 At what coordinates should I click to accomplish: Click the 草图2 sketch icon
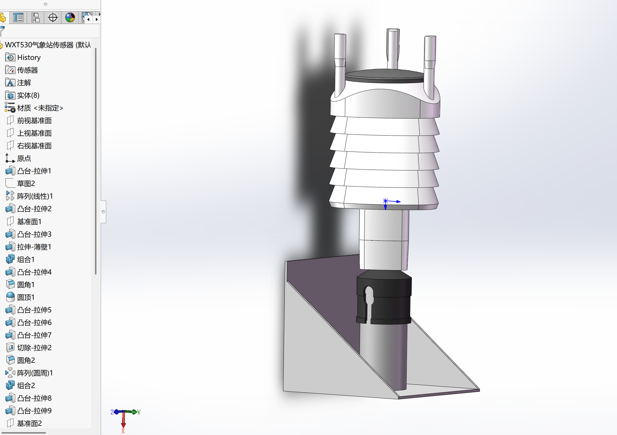10,183
